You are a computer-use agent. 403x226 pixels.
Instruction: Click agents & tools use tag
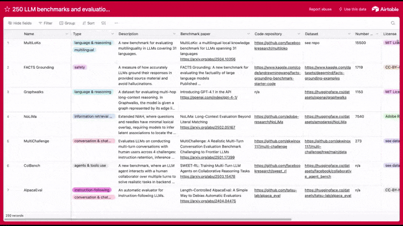[x=90, y=166]
